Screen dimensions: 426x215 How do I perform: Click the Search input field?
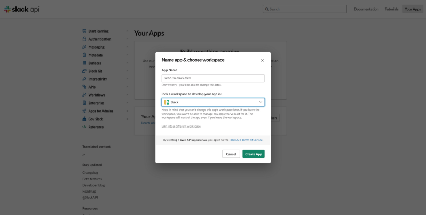(305, 9)
